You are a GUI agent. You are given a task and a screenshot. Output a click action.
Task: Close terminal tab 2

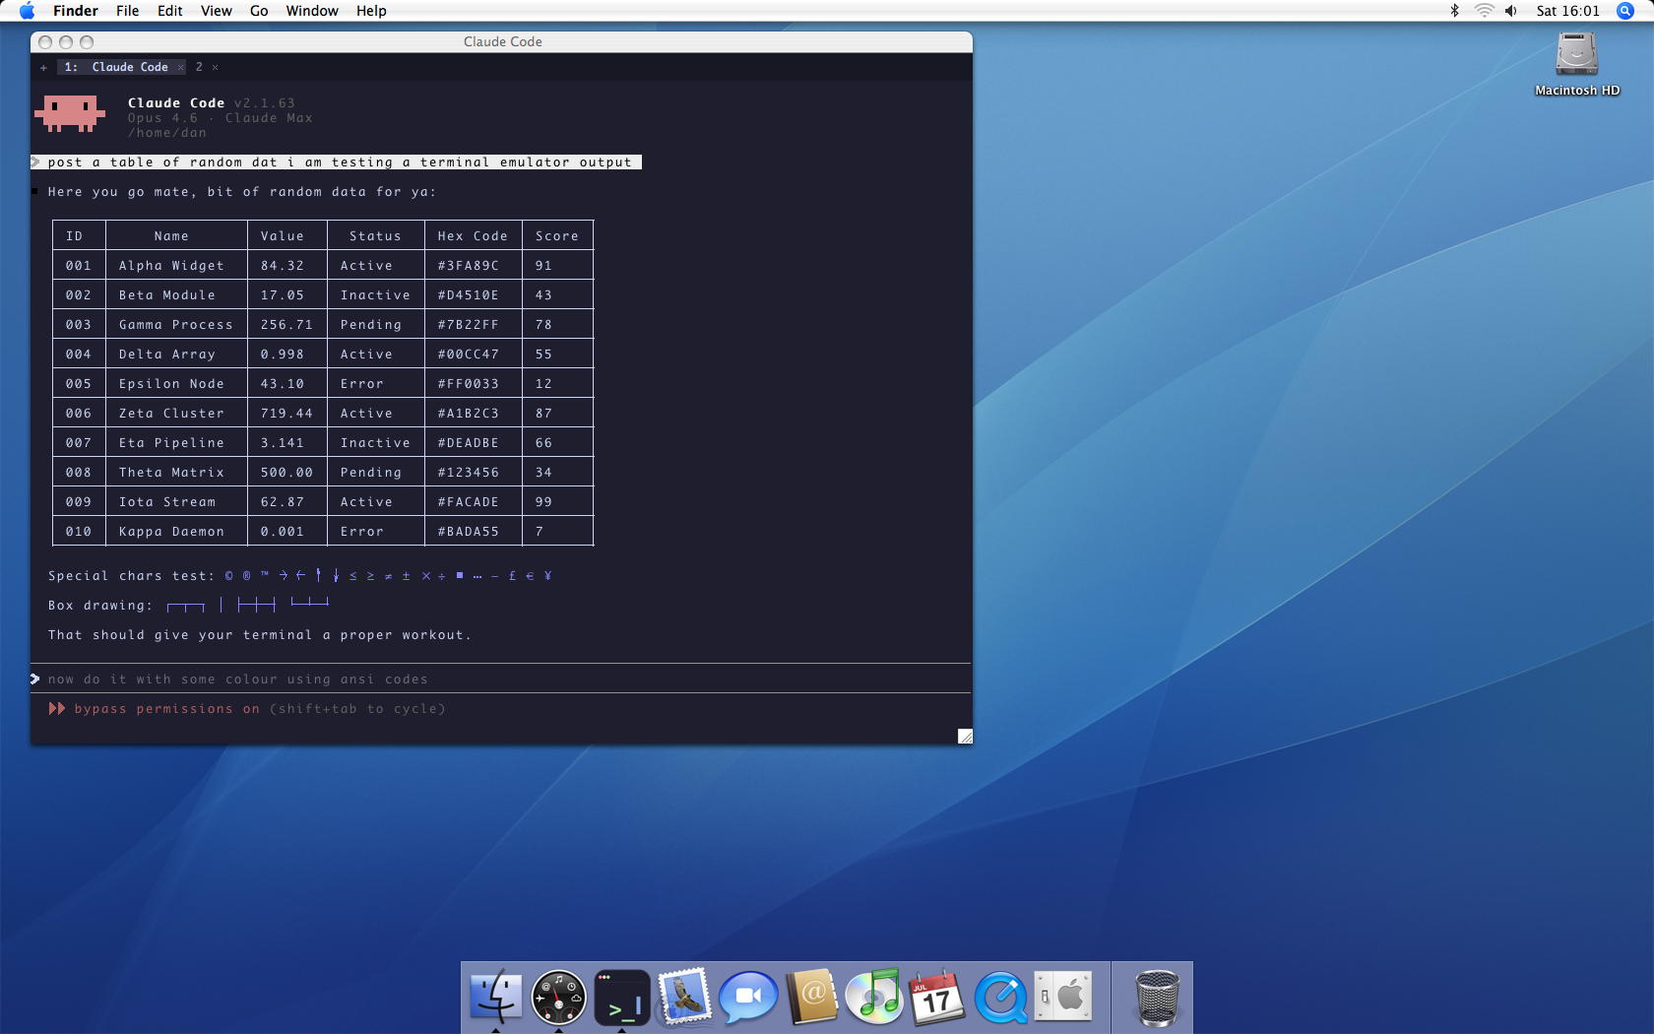[x=215, y=67]
